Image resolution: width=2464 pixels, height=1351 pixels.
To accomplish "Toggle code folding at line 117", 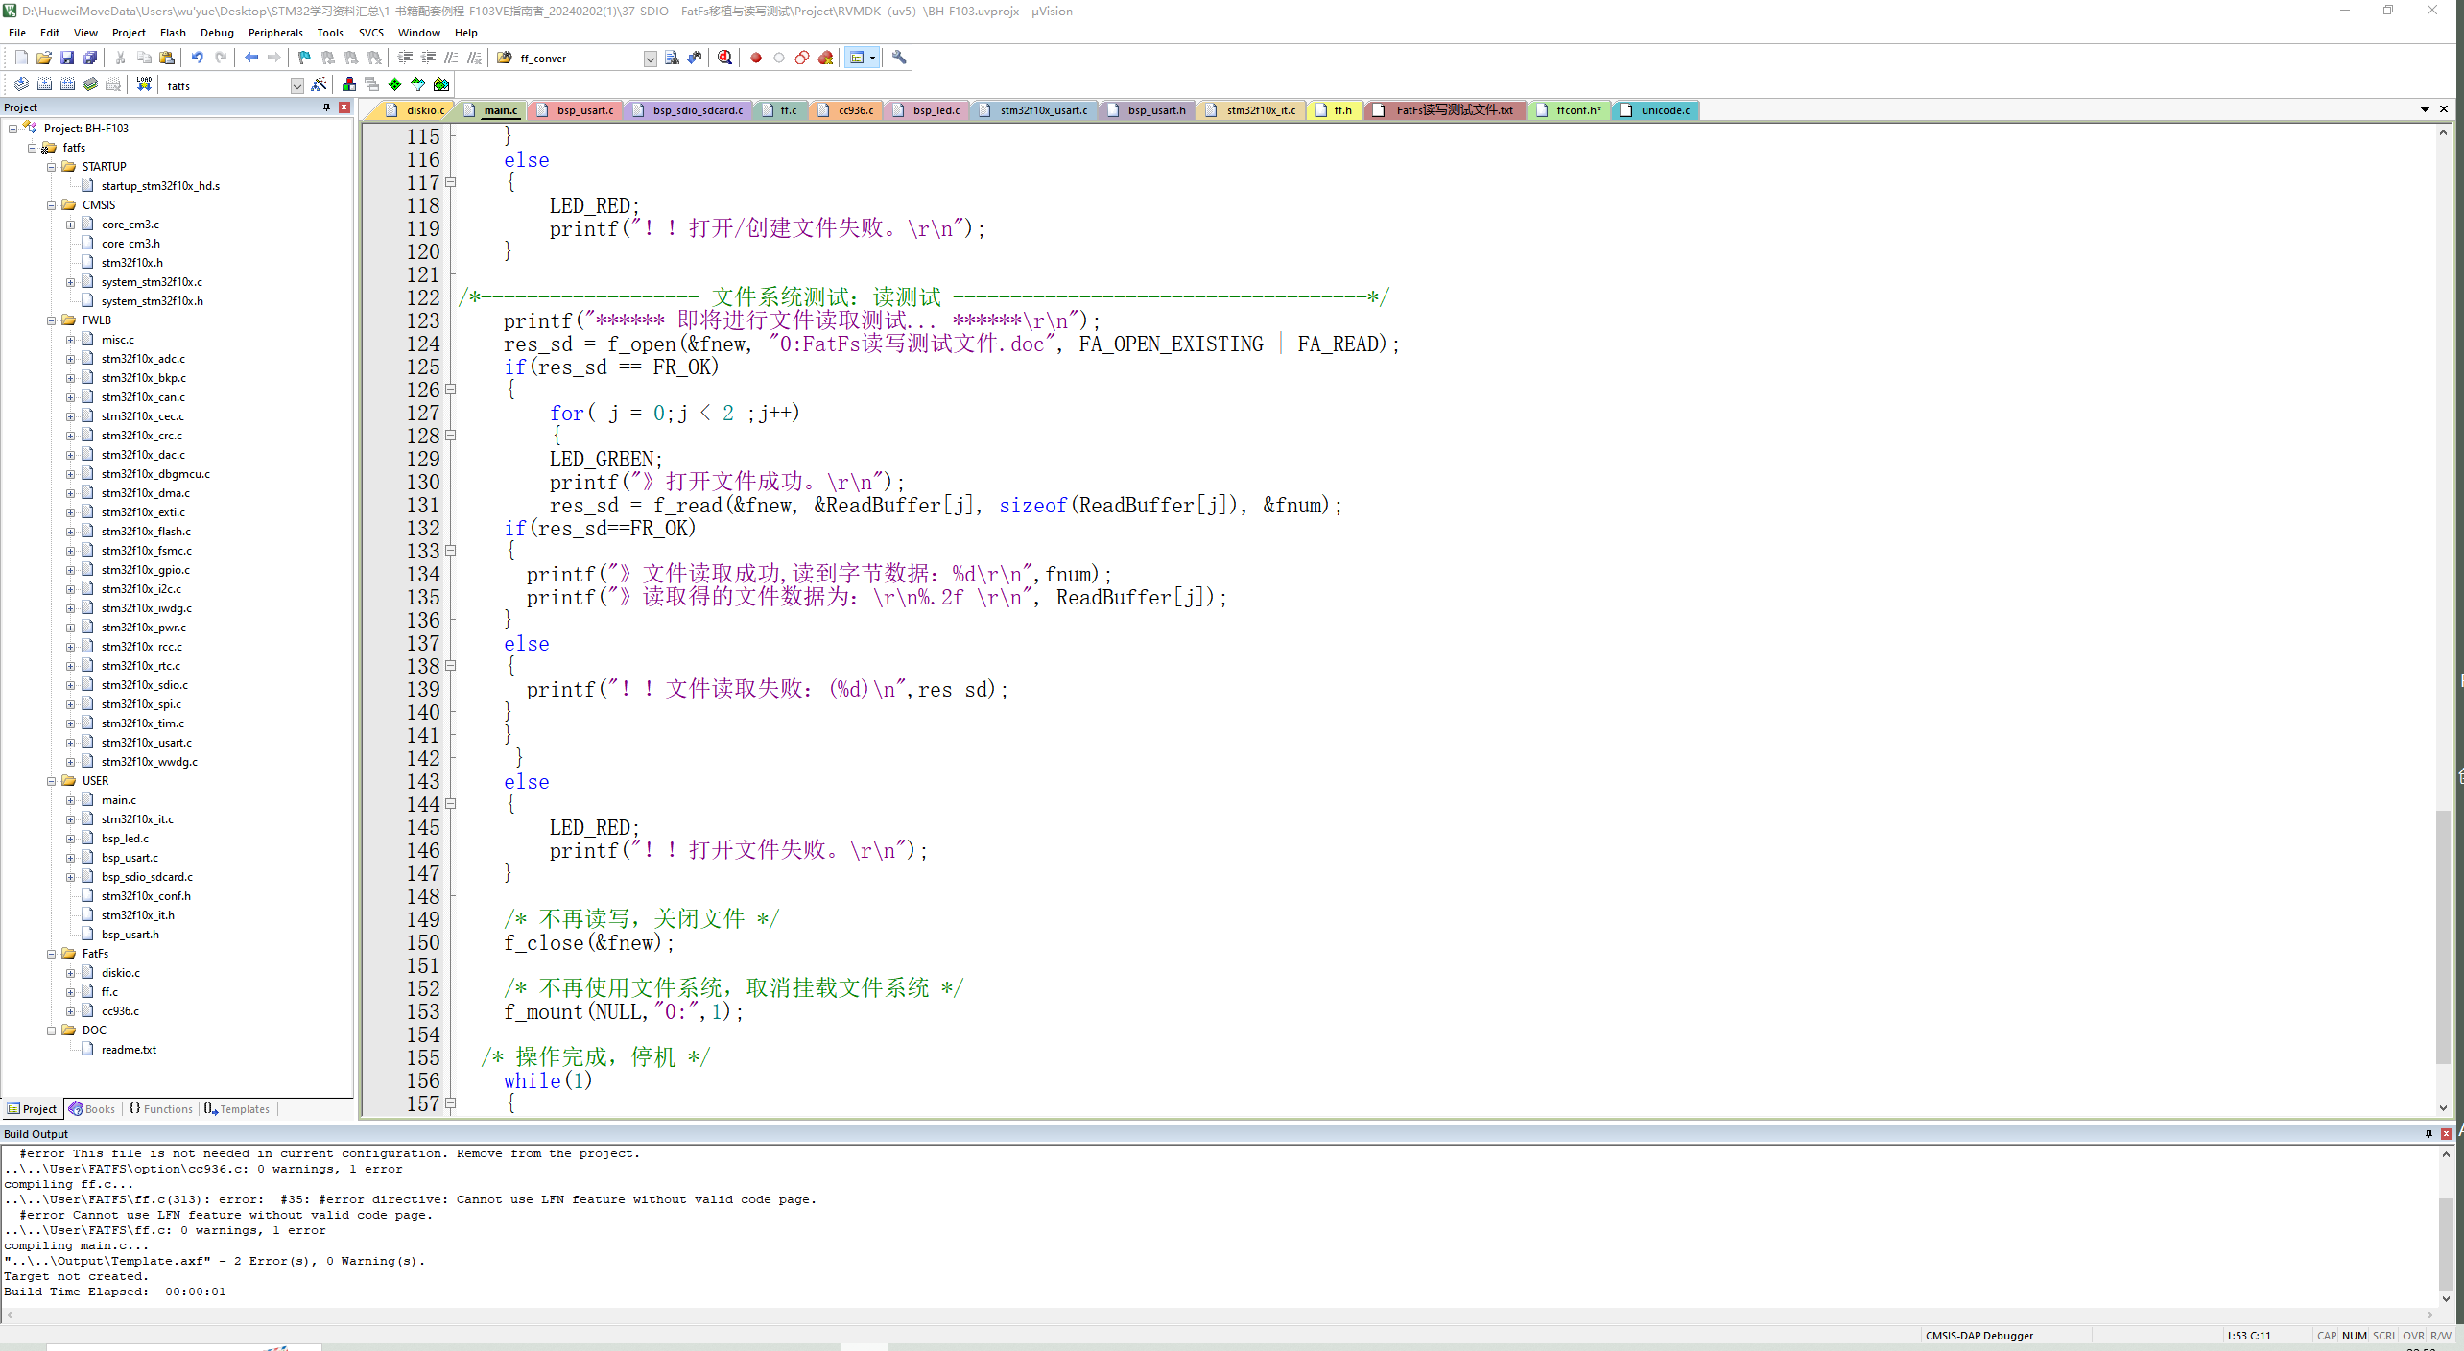I will pyautogui.click(x=451, y=182).
